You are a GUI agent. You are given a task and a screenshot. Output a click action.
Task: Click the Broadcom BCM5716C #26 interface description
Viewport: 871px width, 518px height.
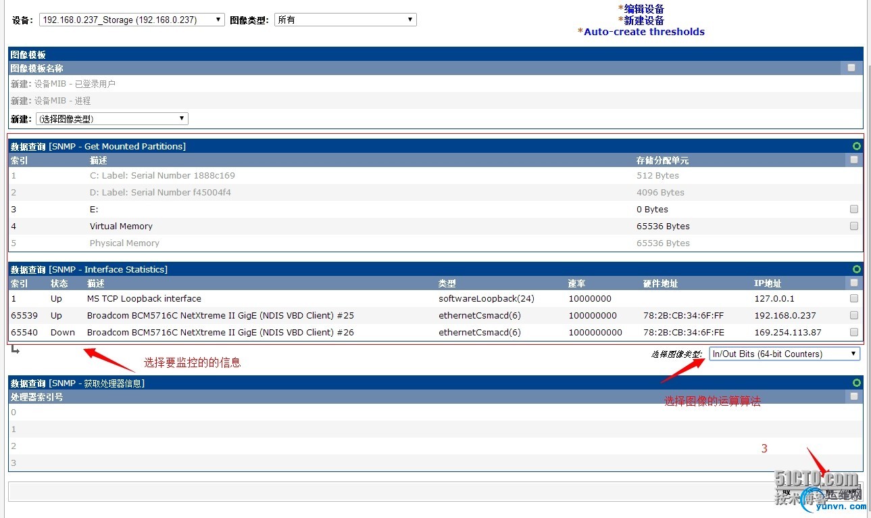click(x=220, y=332)
